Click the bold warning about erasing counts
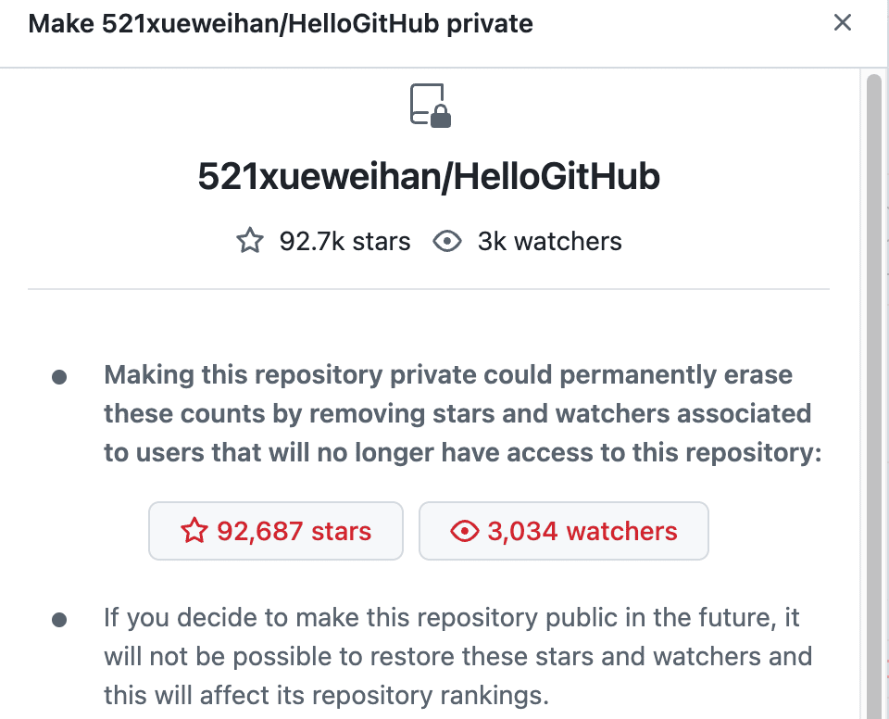Image resolution: width=889 pixels, height=719 pixels. pyautogui.click(x=463, y=413)
